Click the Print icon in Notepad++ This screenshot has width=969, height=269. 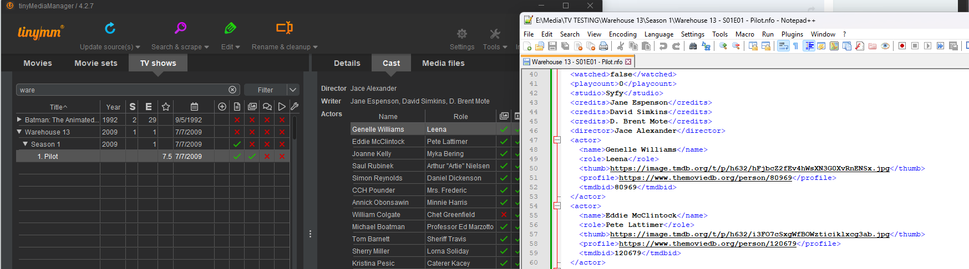click(x=603, y=46)
